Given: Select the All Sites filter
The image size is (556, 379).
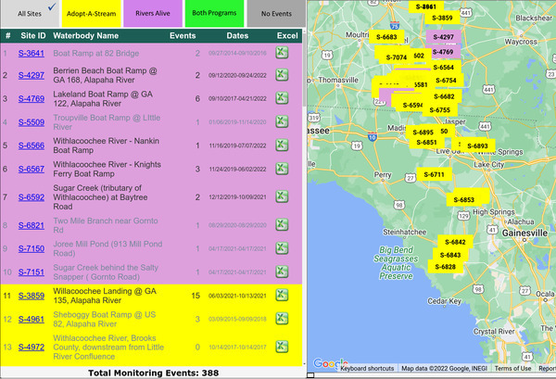Looking at the screenshot, I should pyautogui.click(x=30, y=14).
